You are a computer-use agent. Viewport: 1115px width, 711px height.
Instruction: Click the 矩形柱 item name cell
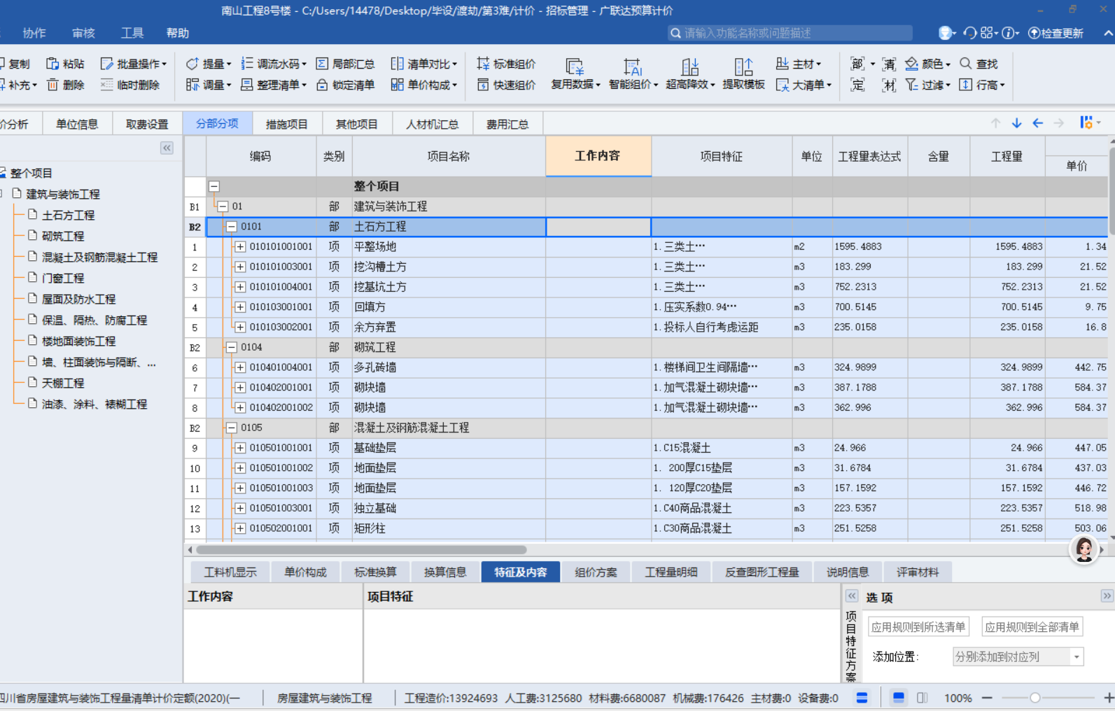[x=449, y=528]
